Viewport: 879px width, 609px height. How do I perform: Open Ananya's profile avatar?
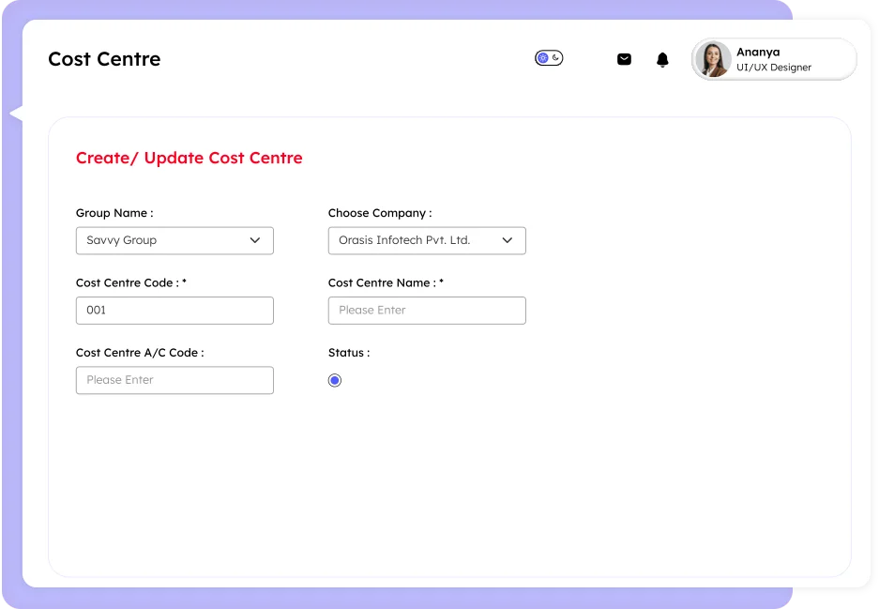713,59
